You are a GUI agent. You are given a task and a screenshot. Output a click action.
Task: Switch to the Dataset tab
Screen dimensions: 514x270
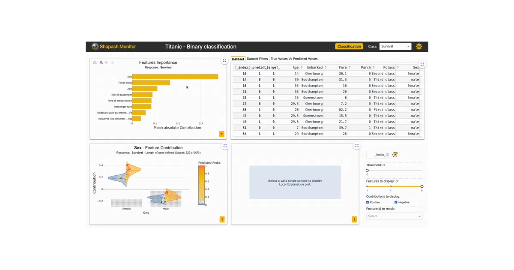[x=238, y=59]
